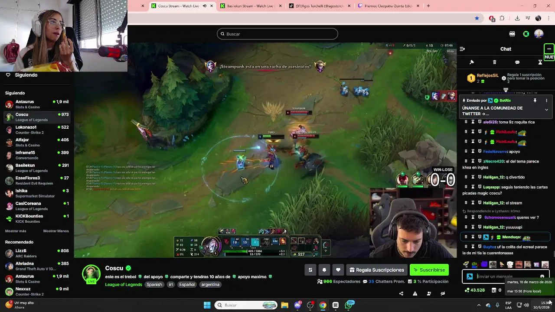Click the green Kick K icon in top bar

click(x=526, y=34)
